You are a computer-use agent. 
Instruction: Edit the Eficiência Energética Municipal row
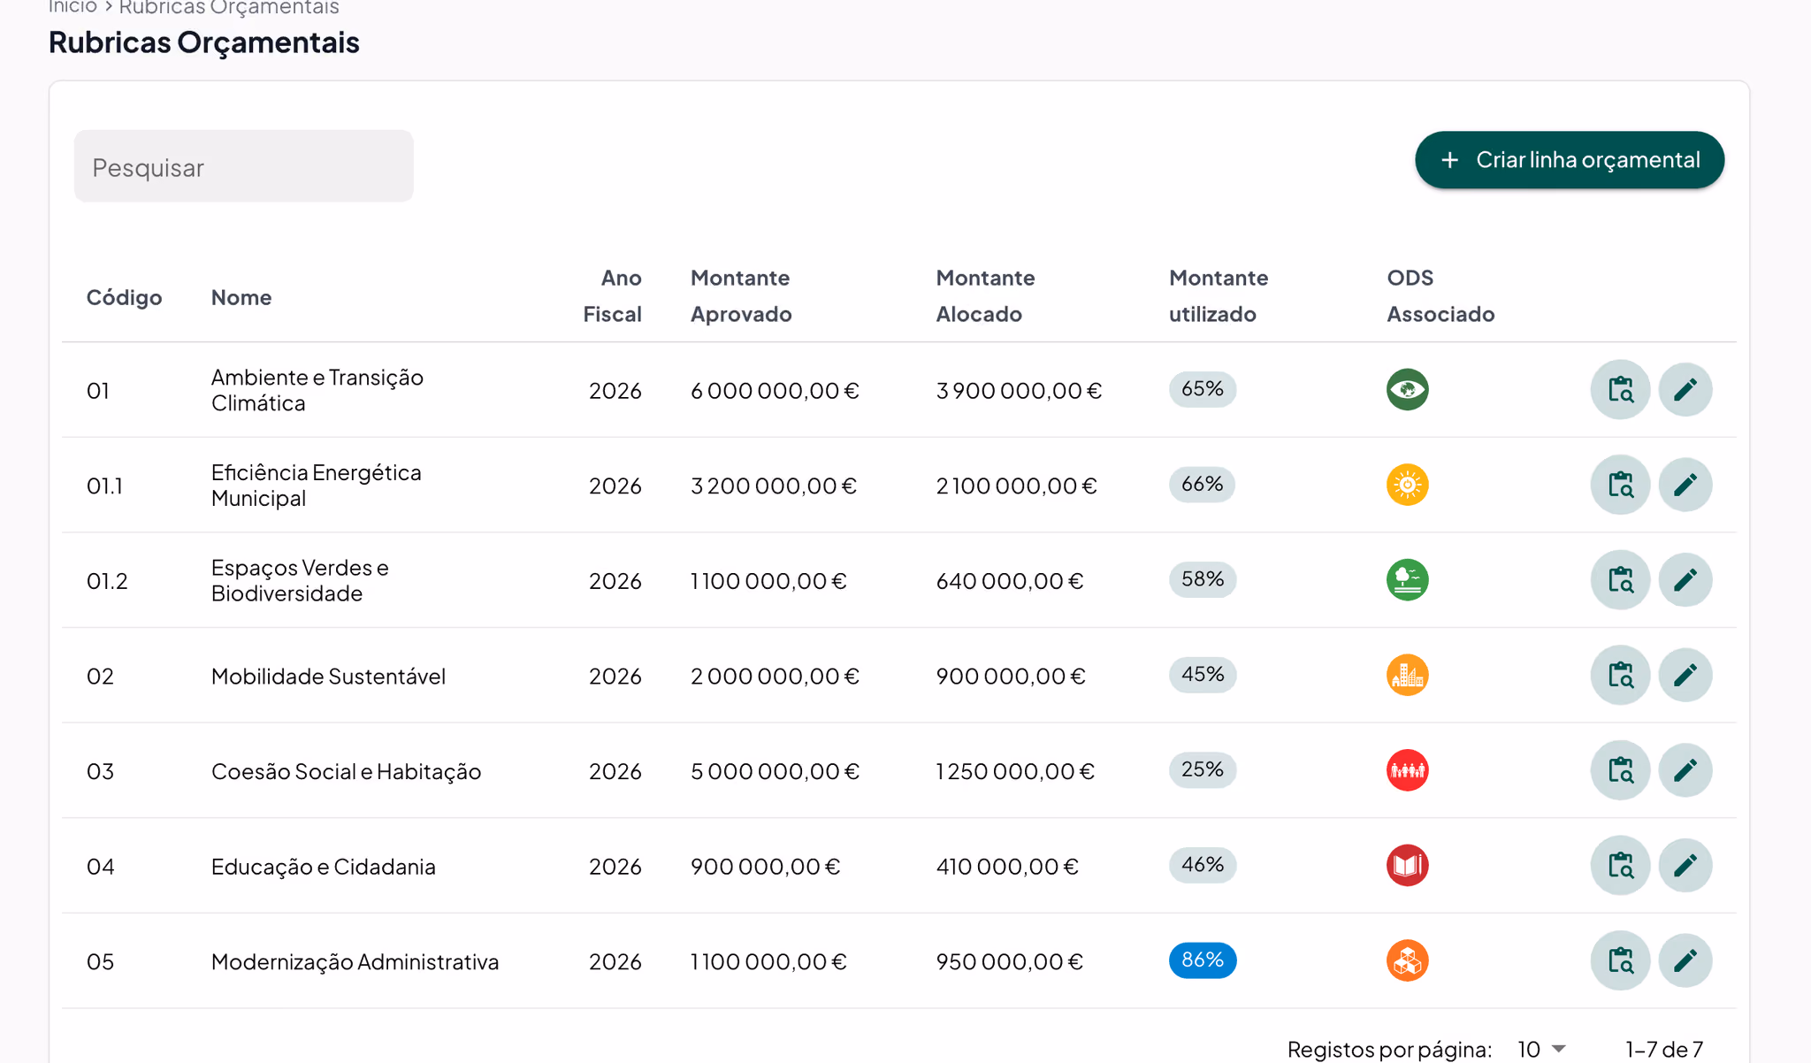coord(1685,485)
